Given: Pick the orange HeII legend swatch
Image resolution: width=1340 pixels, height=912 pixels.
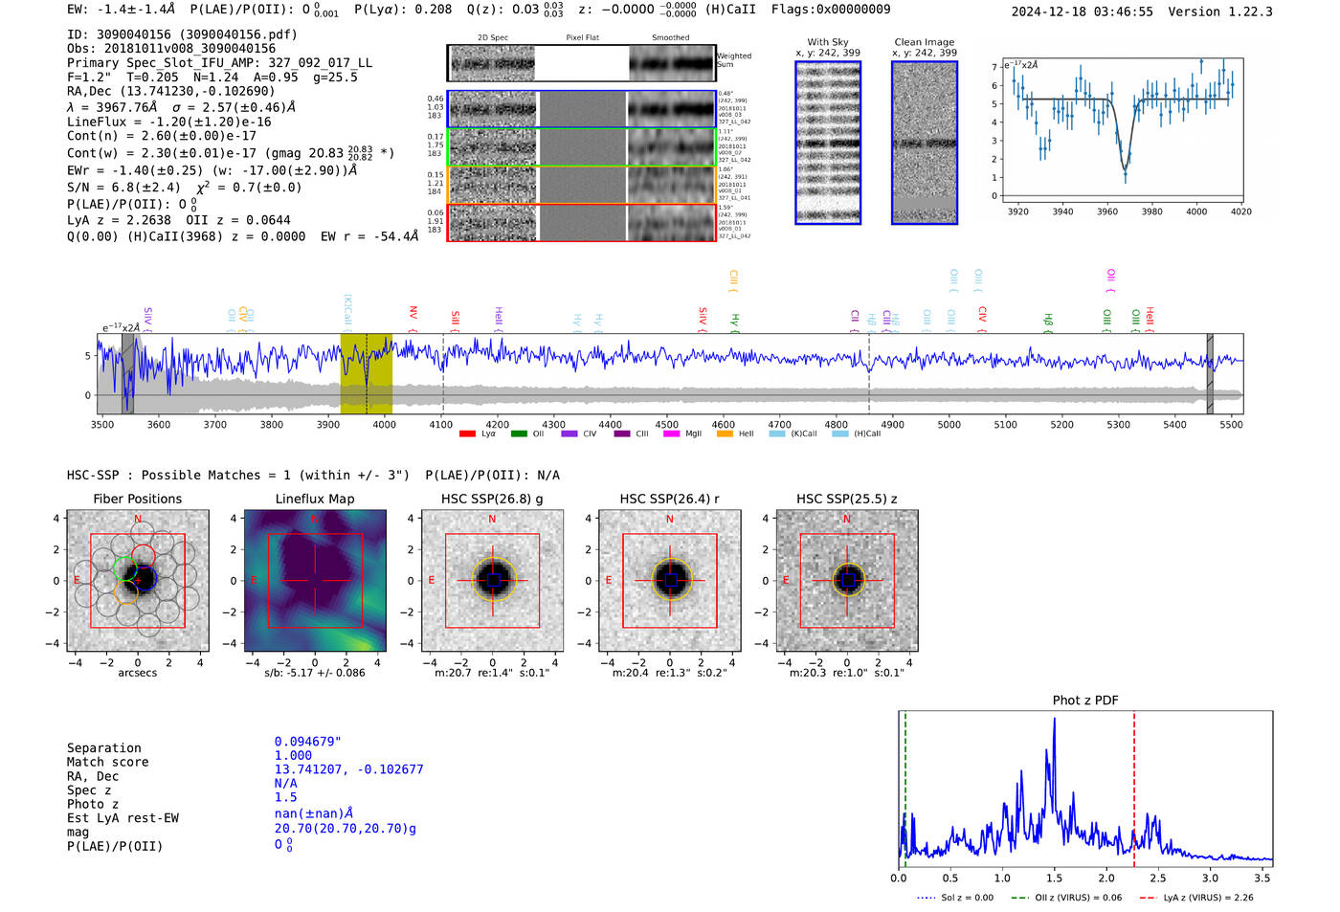Looking at the screenshot, I should [x=725, y=434].
